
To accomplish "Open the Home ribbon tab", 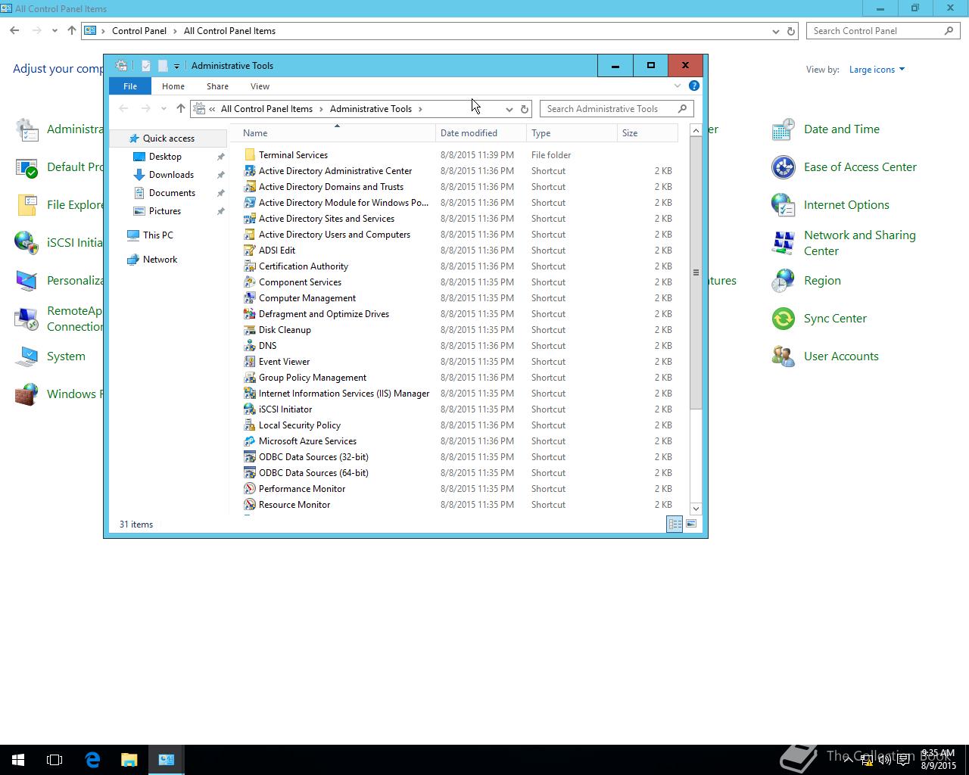I will (173, 86).
